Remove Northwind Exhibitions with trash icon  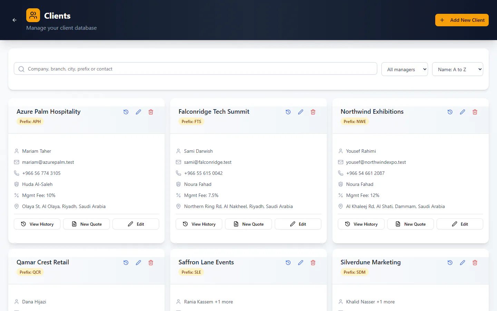point(475,112)
